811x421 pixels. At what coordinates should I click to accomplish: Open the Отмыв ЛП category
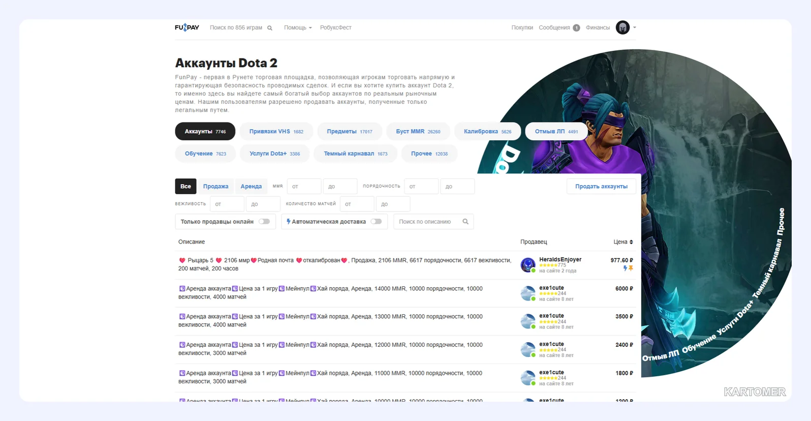click(556, 131)
